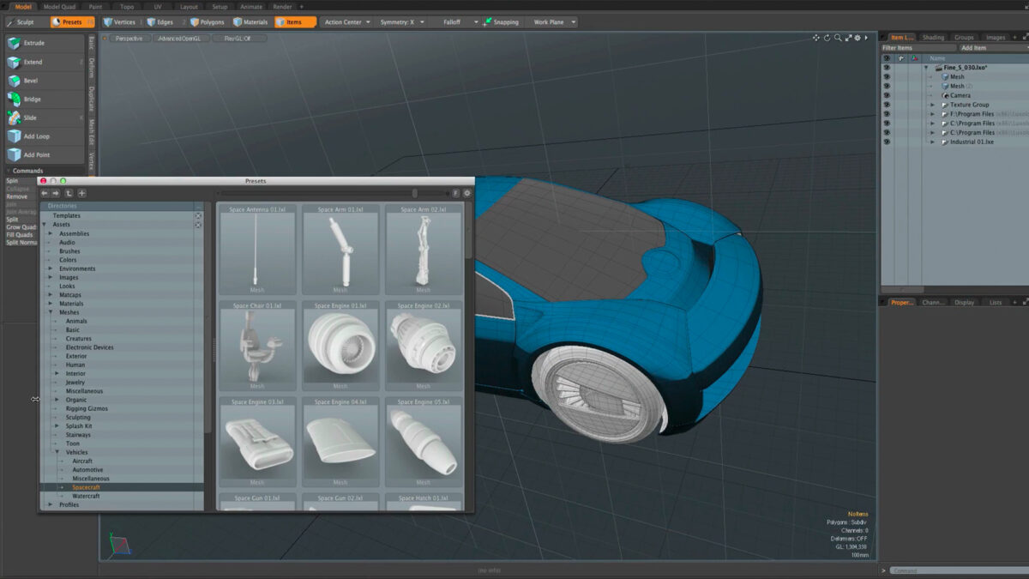Open viewport settings gear icon
Viewport: 1029px width, 579px height.
pyautogui.click(x=857, y=38)
